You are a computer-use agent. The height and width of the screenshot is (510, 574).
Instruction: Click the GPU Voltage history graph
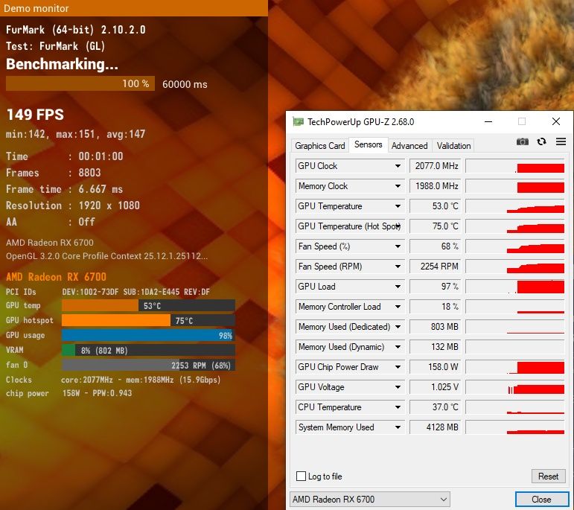click(514, 387)
